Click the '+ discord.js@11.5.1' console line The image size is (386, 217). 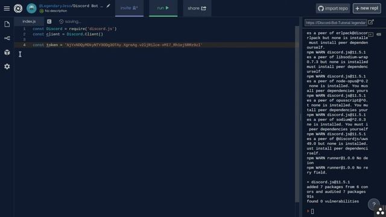click(328, 182)
